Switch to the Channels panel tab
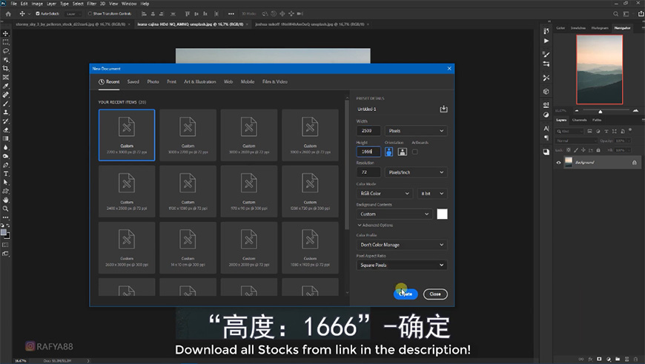Image resolution: width=645 pixels, height=364 pixels. pyautogui.click(x=579, y=120)
